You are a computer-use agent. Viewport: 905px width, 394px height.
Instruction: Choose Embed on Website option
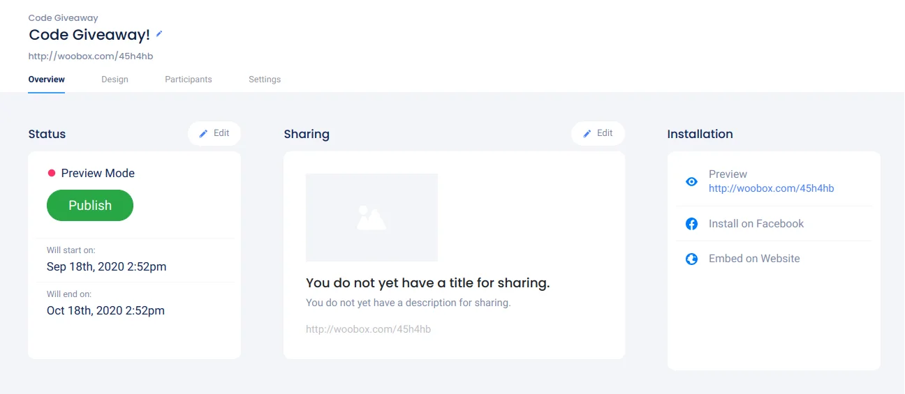(754, 259)
